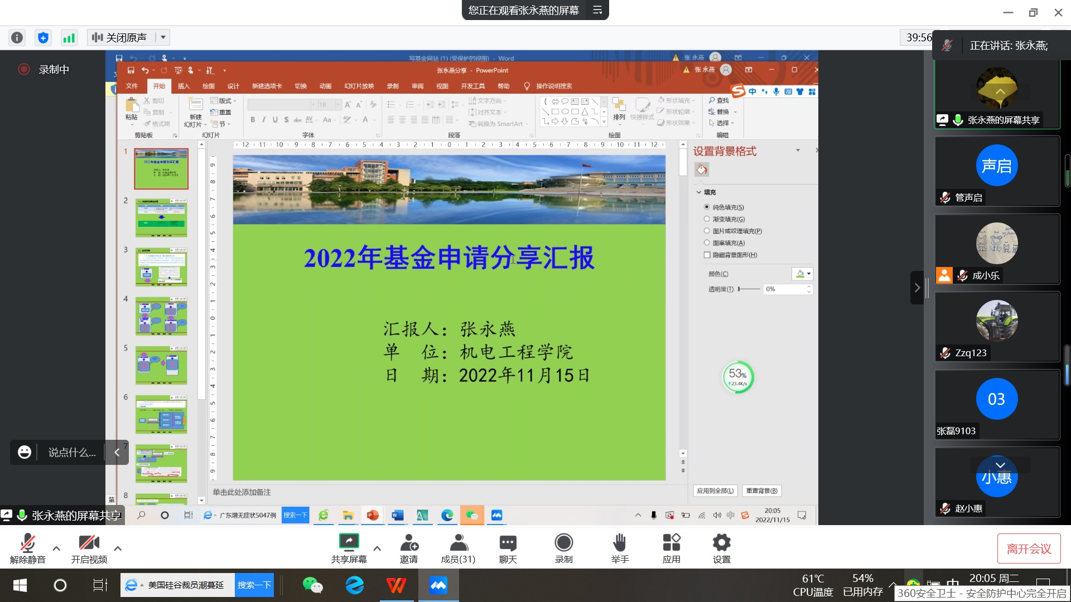The image size is (1071, 602).
Task: Expand dropdown arrow next to 关闭原声
Action: 163,37
